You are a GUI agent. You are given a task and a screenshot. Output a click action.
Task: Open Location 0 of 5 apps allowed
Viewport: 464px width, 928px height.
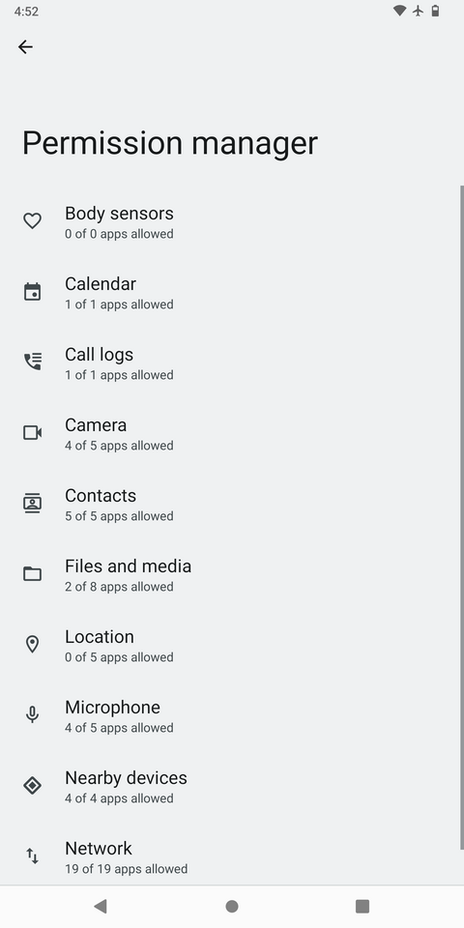point(230,645)
